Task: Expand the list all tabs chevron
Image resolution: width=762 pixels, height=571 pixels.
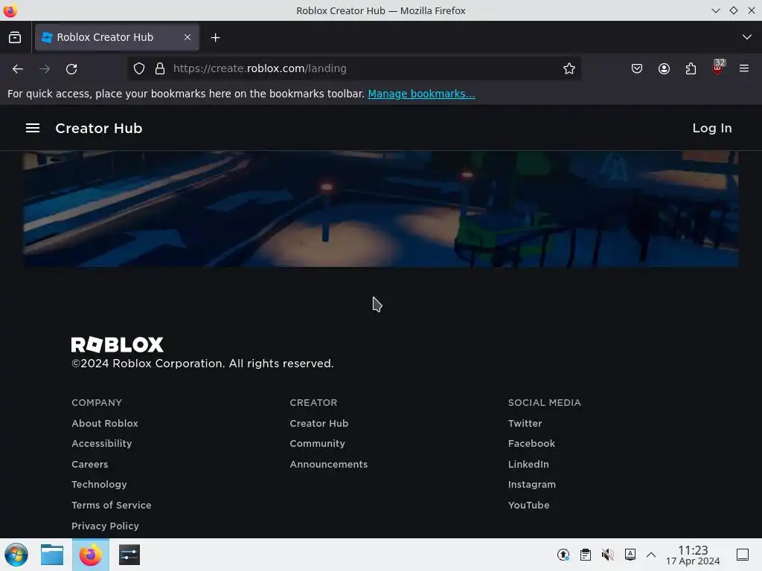Action: point(747,37)
